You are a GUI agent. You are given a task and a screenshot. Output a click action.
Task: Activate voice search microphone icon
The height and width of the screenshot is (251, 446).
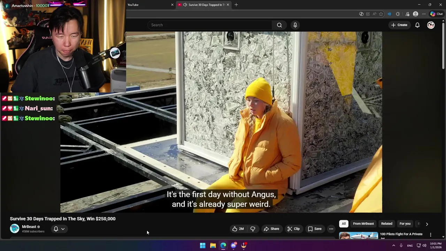click(x=295, y=25)
